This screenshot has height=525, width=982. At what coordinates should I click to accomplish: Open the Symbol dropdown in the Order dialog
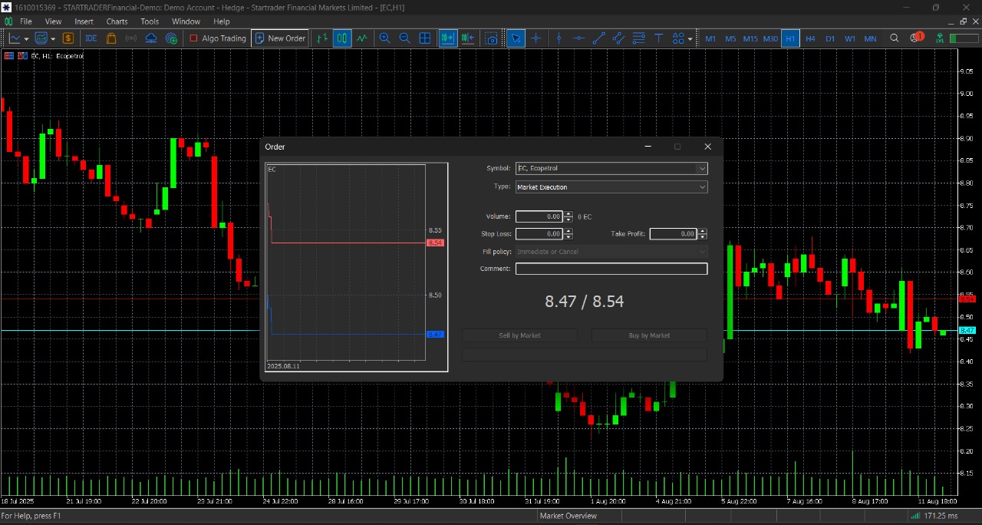coord(701,168)
